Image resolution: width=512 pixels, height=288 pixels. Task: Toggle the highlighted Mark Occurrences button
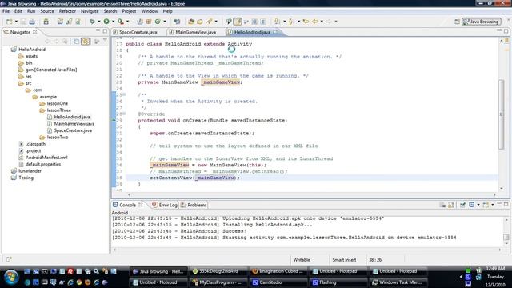(x=238, y=22)
